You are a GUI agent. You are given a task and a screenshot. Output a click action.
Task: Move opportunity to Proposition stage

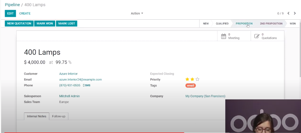click(x=244, y=24)
